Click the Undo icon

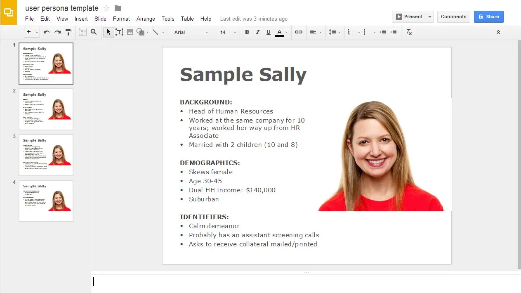46,32
